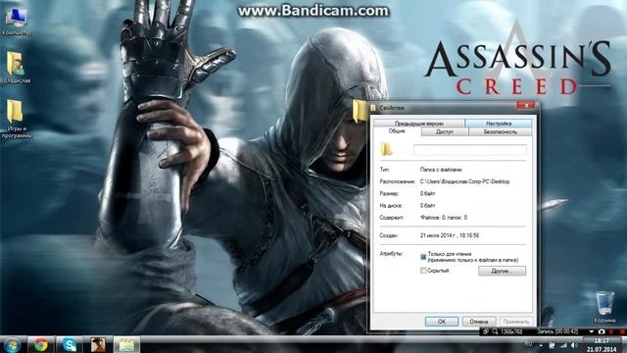The image size is (627, 353).
Task: Enable the Скрытый checkbox
Action: pyautogui.click(x=423, y=271)
